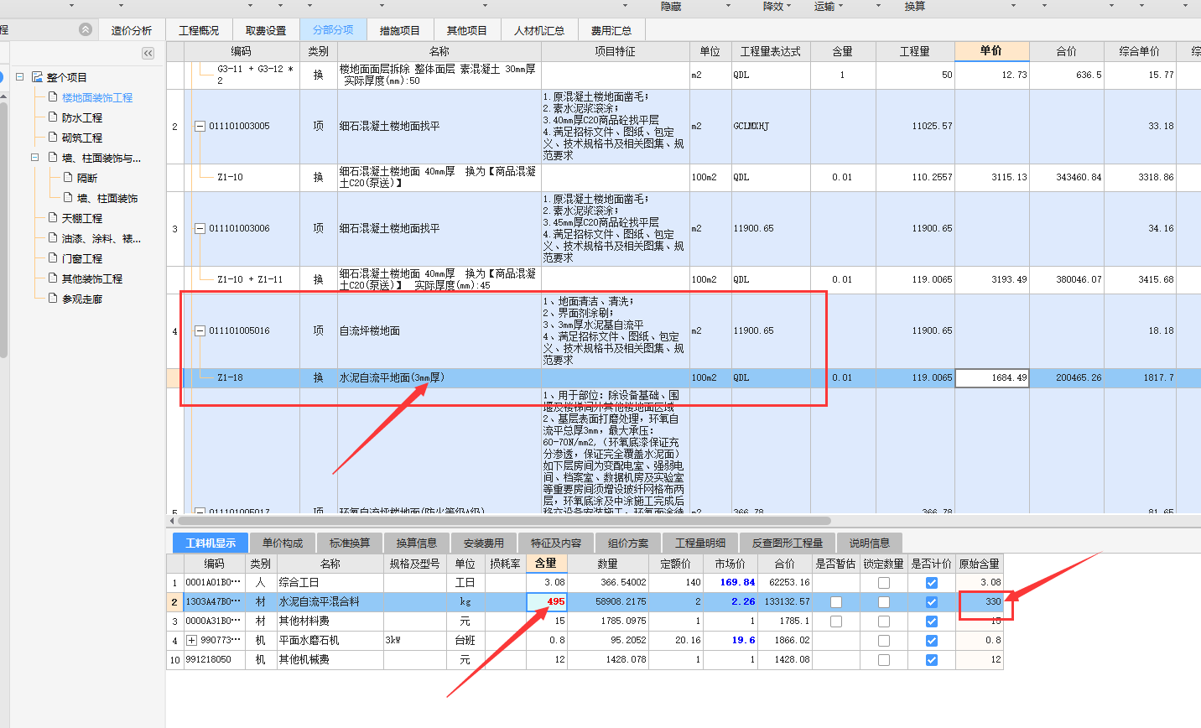Edit the 含量 cell showing 495

point(547,602)
